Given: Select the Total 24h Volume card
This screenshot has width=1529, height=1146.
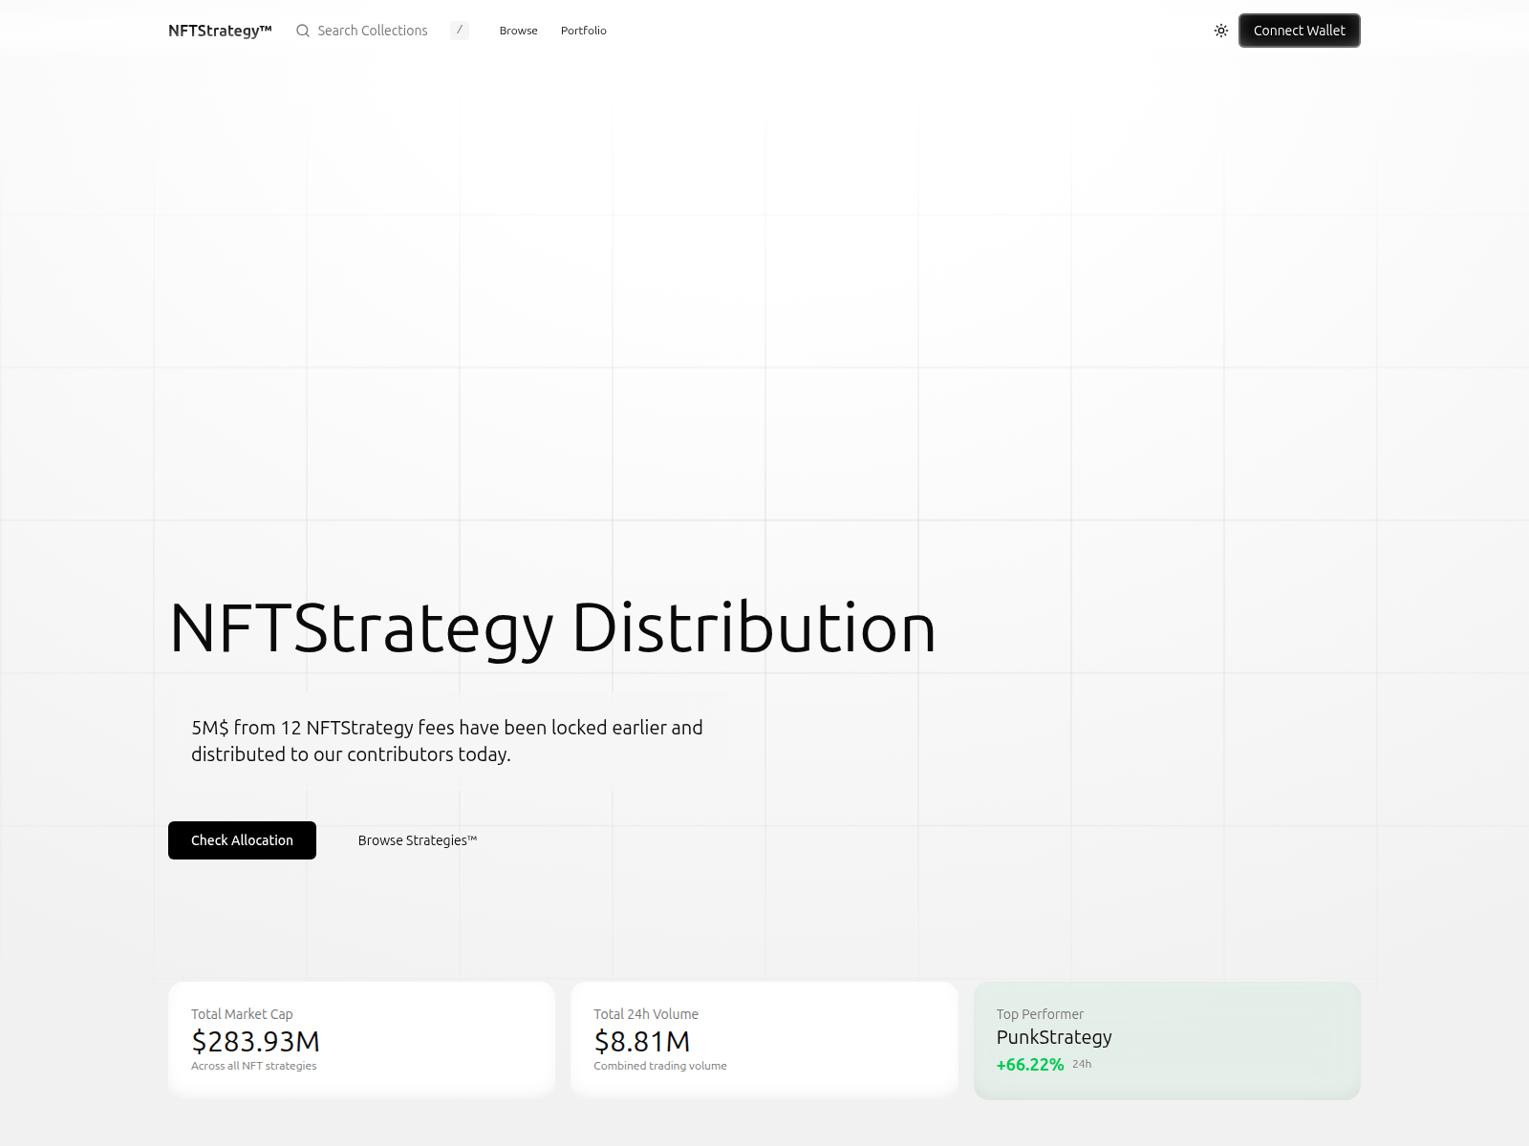Looking at the screenshot, I should (x=764, y=1038).
